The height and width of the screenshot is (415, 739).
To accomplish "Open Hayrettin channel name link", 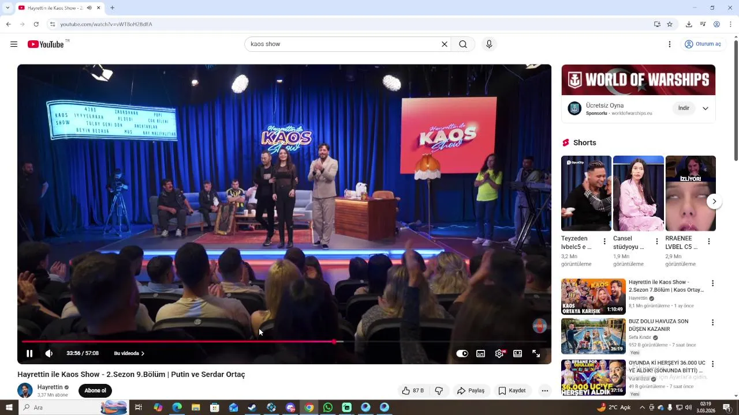I will click(50, 387).
